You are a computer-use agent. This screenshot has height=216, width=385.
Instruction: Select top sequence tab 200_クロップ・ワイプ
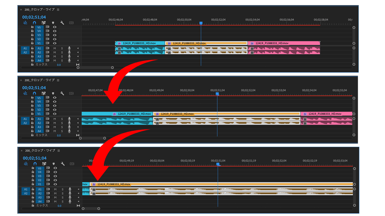pos(40,10)
